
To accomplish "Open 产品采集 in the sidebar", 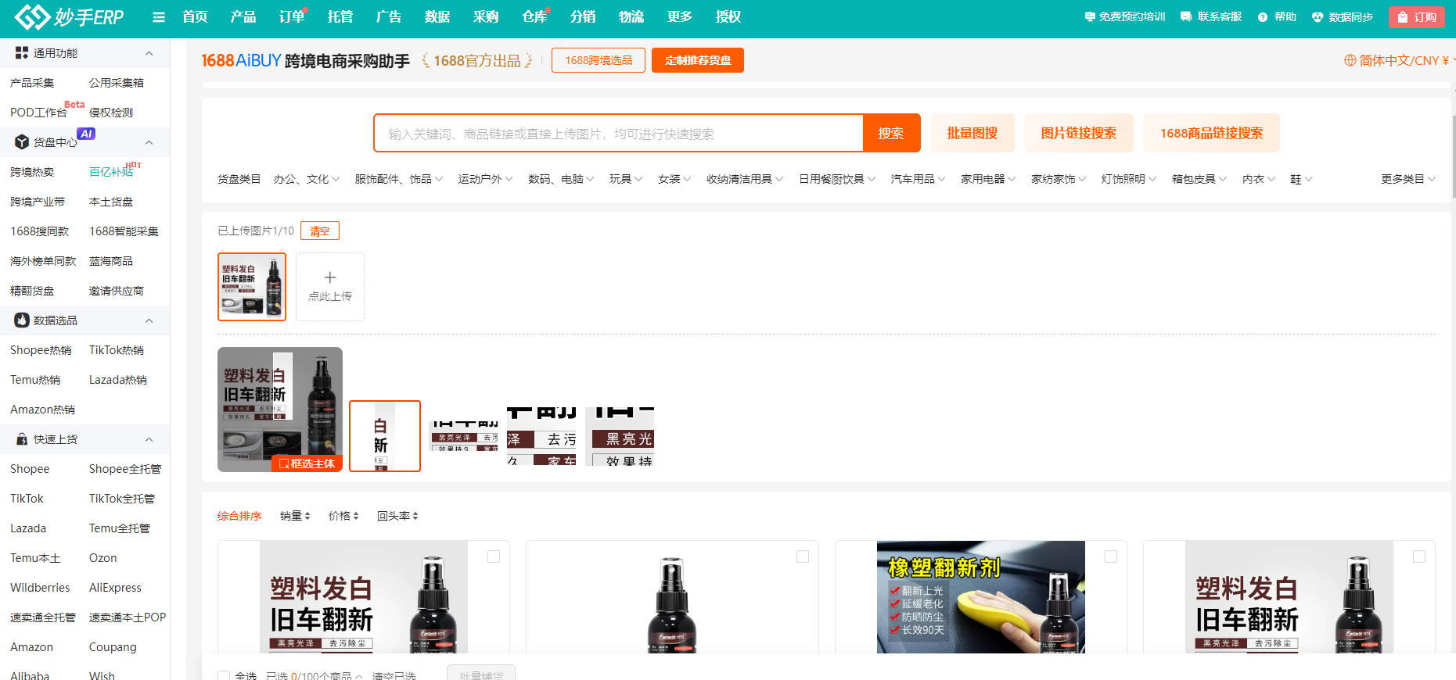I will click(x=32, y=83).
